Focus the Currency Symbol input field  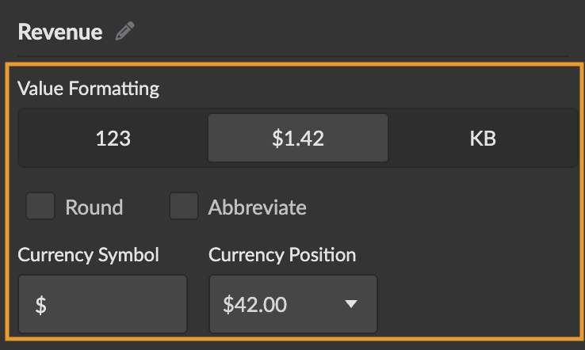(x=103, y=305)
